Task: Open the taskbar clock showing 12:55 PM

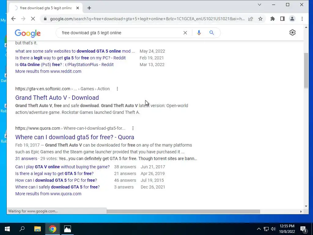Action: [287, 229]
